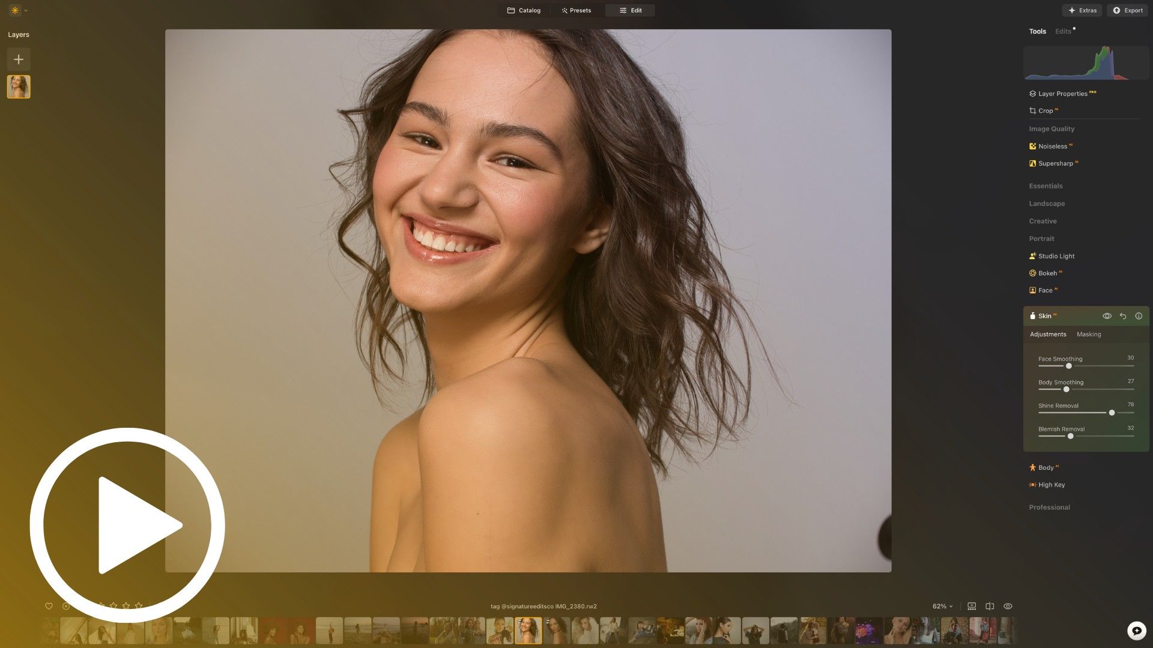The height and width of the screenshot is (648, 1153).
Task: Expand the Landscape tools section
Action: [1047, 204]
